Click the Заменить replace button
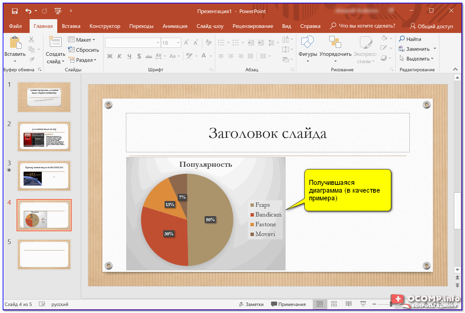The image size is (465, 313). tap(414, 49)
